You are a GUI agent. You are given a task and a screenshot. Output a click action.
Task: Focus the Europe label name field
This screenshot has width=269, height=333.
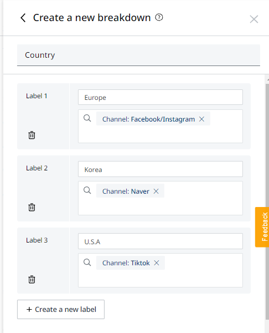click(x=161, y=97)
